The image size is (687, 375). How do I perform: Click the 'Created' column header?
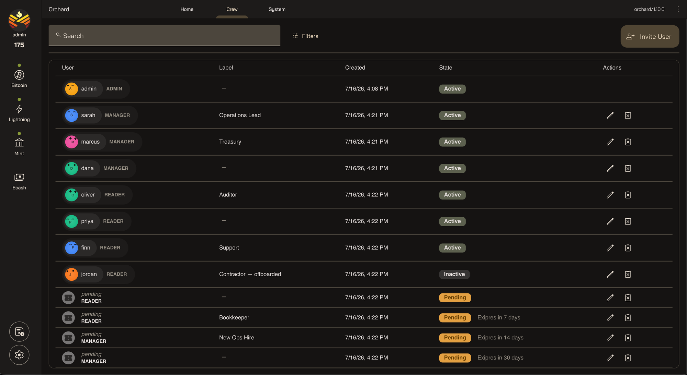pos(355,68)
